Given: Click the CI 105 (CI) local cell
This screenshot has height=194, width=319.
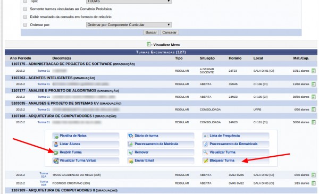Looking at the screenshot, I should point(261,97).
